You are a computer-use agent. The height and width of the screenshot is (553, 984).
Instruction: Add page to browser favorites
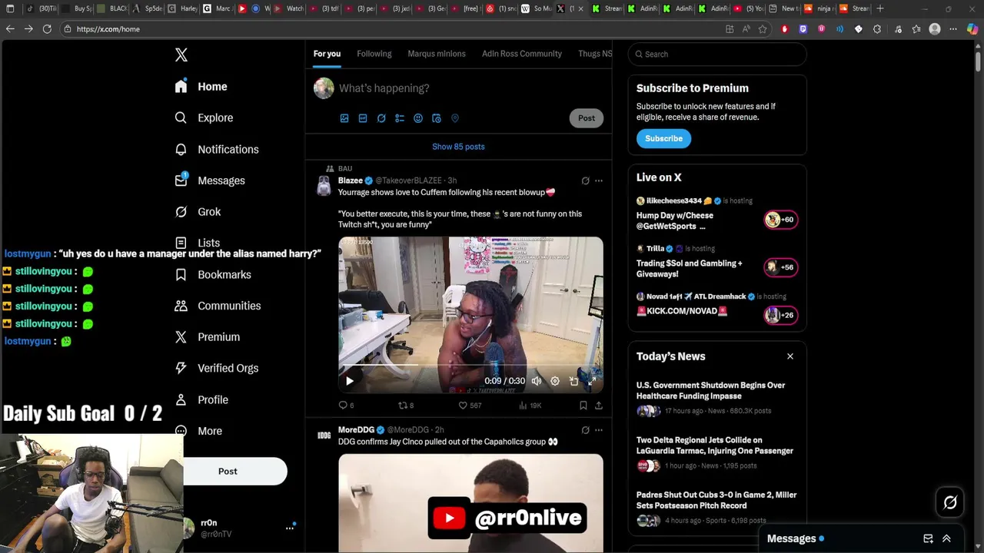(763, 29)
